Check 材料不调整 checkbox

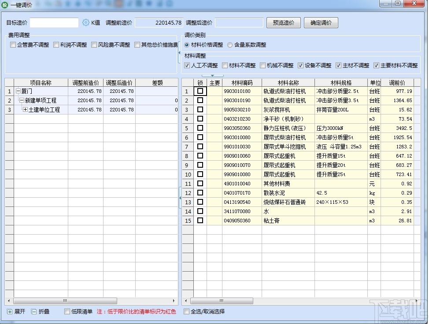225,65
